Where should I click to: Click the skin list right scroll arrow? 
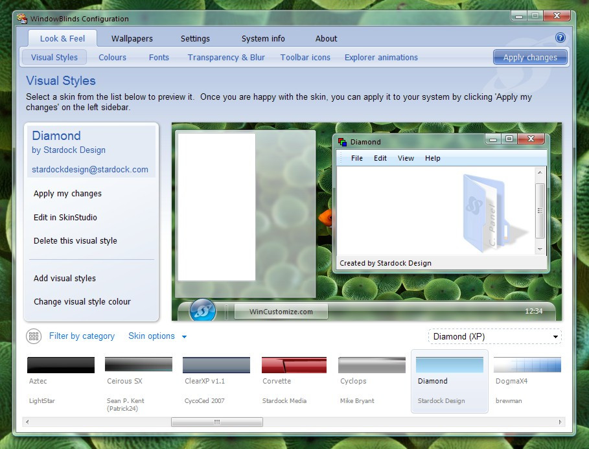[560, 422]
